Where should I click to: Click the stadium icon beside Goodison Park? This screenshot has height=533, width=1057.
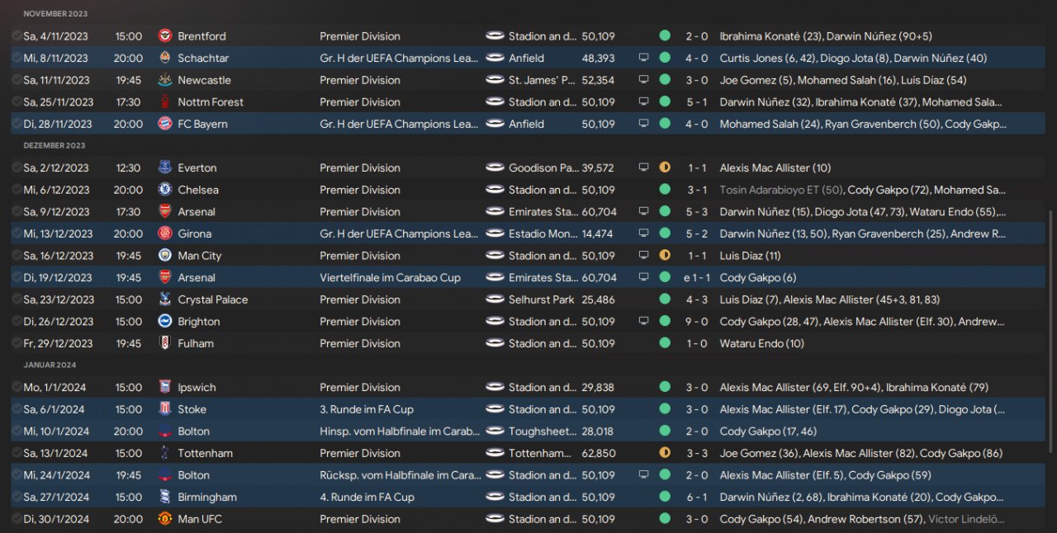coord(495,167)
